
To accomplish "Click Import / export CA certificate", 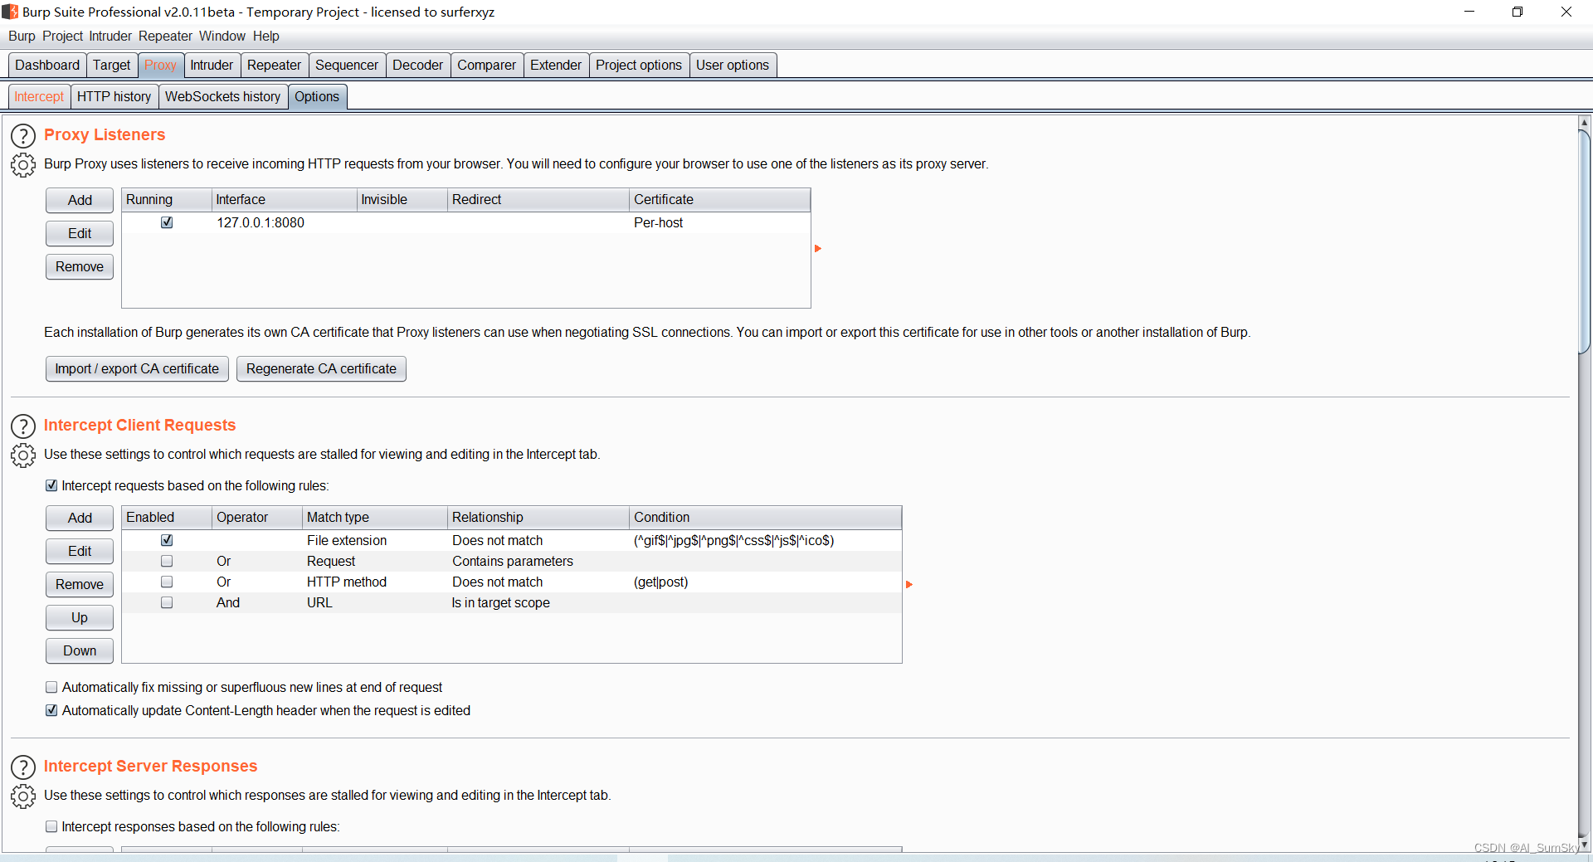I will (x=137, y=368).
